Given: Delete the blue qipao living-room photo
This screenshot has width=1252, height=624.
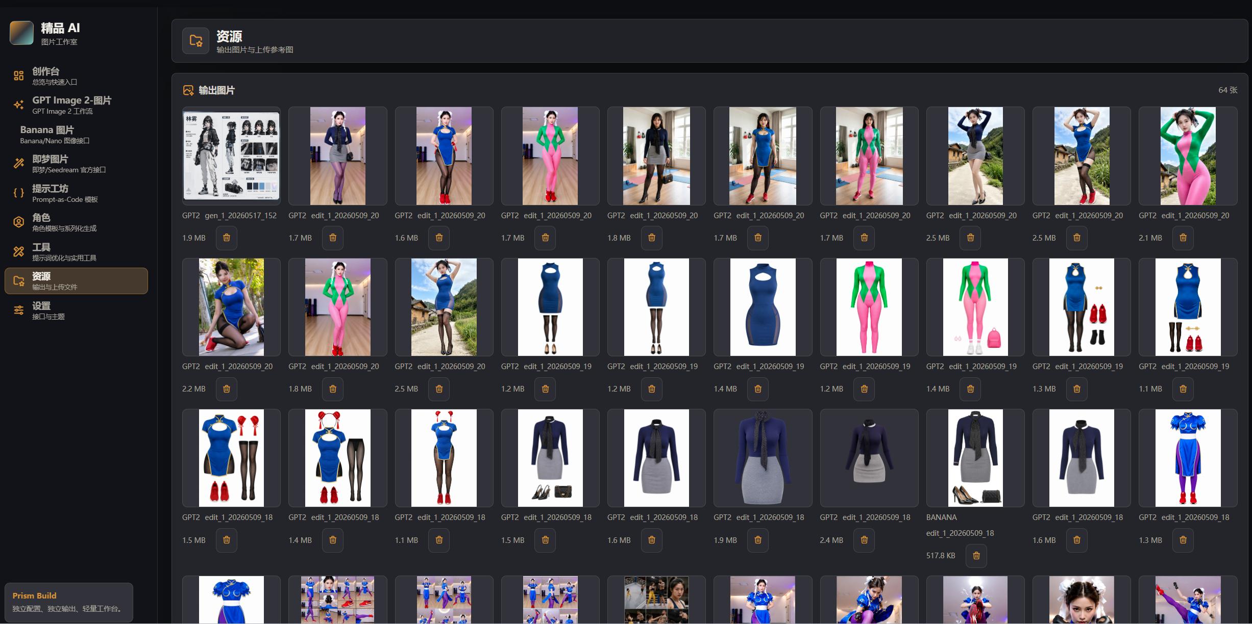Looking at the screenshot, I should (758, 238).
